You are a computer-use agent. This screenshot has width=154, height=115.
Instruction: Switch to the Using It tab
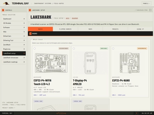coord(140,29)
